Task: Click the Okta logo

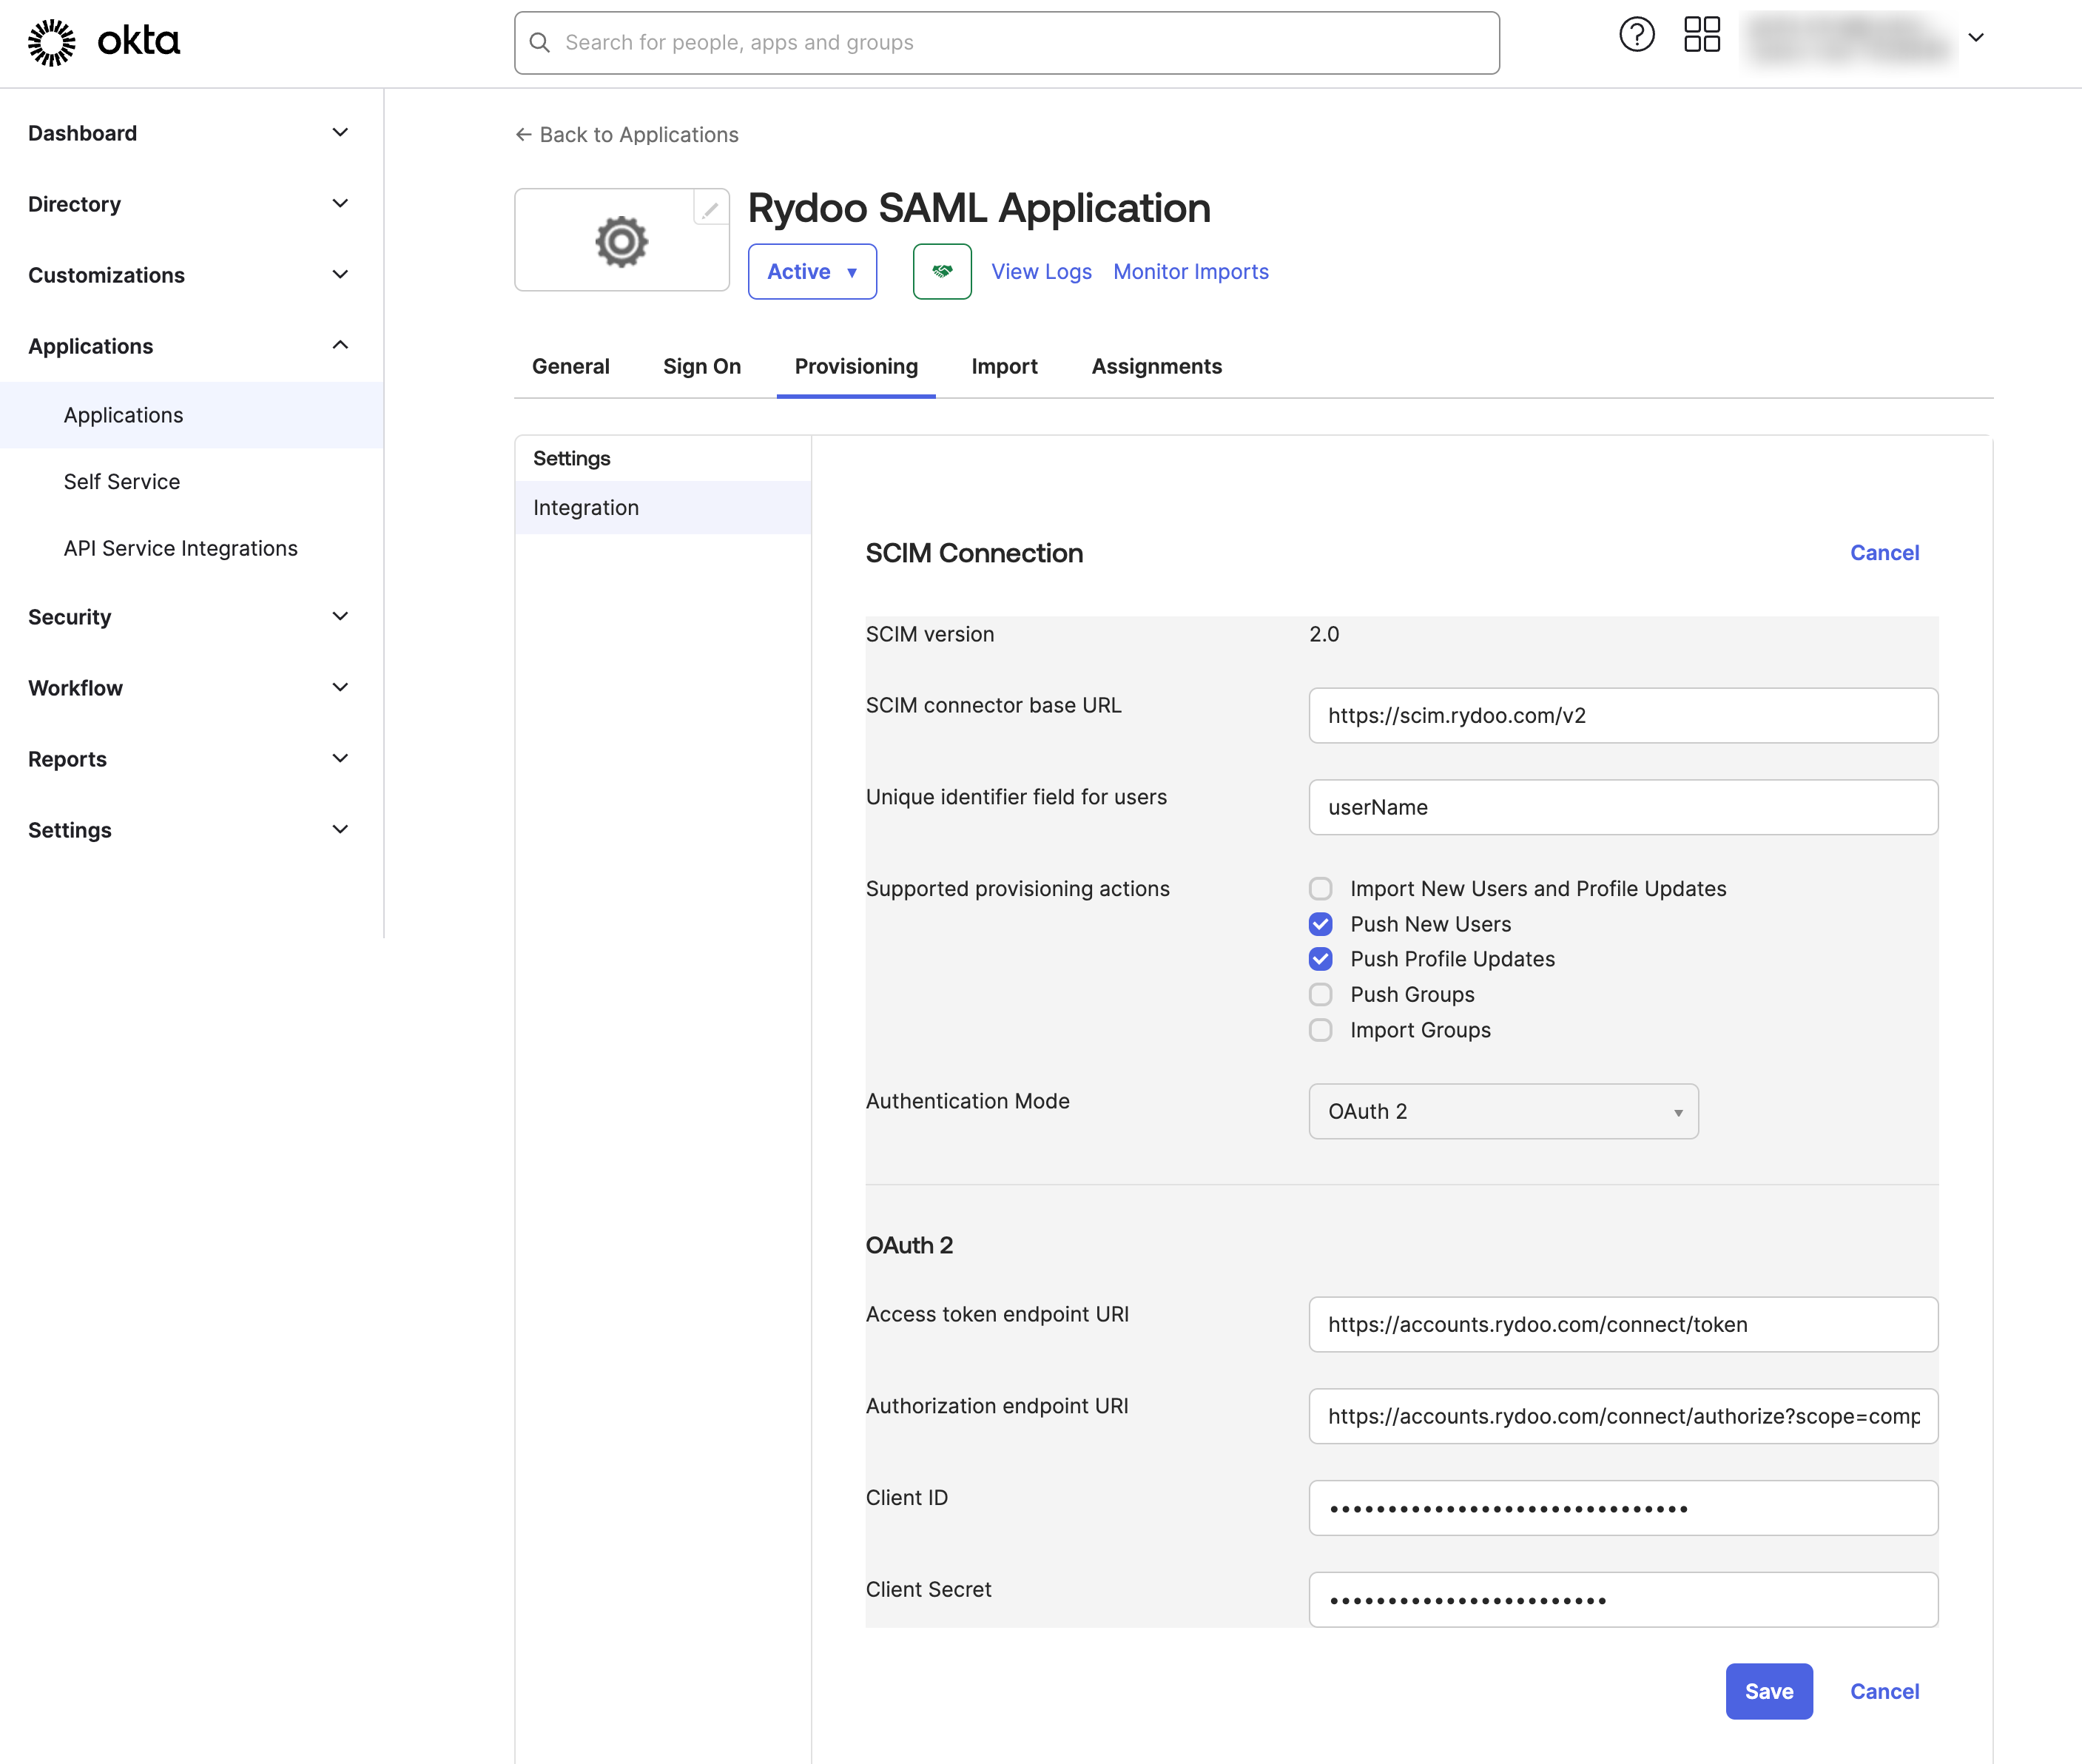Action: click(104, 42)
